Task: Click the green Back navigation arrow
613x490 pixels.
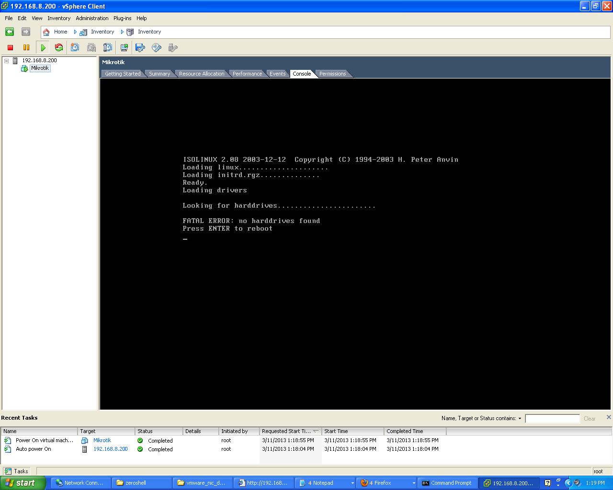Action: pyautogui.click(x=10, y=32)
